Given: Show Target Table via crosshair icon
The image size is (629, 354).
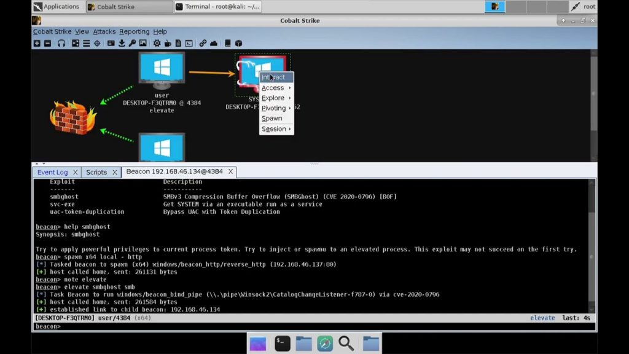Looking at the screenshot, I should 97,44.
